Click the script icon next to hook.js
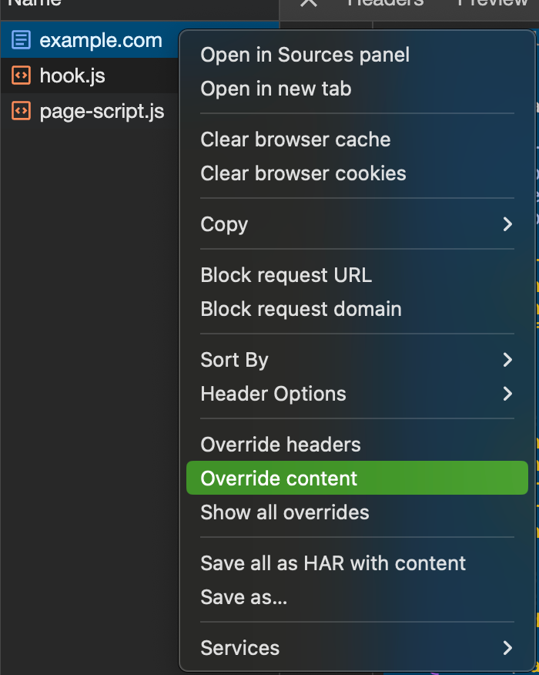The image size is (539, 675). (22, 76)
